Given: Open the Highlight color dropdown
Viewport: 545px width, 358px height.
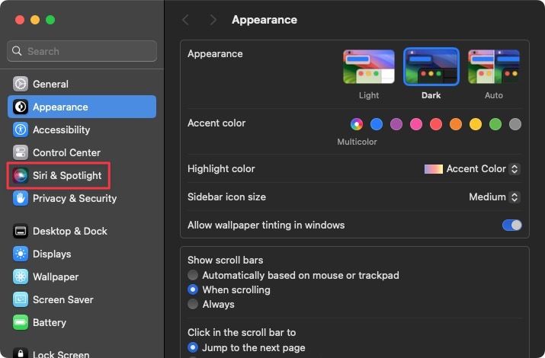Looking at the screenshot, I should [473, 168].
